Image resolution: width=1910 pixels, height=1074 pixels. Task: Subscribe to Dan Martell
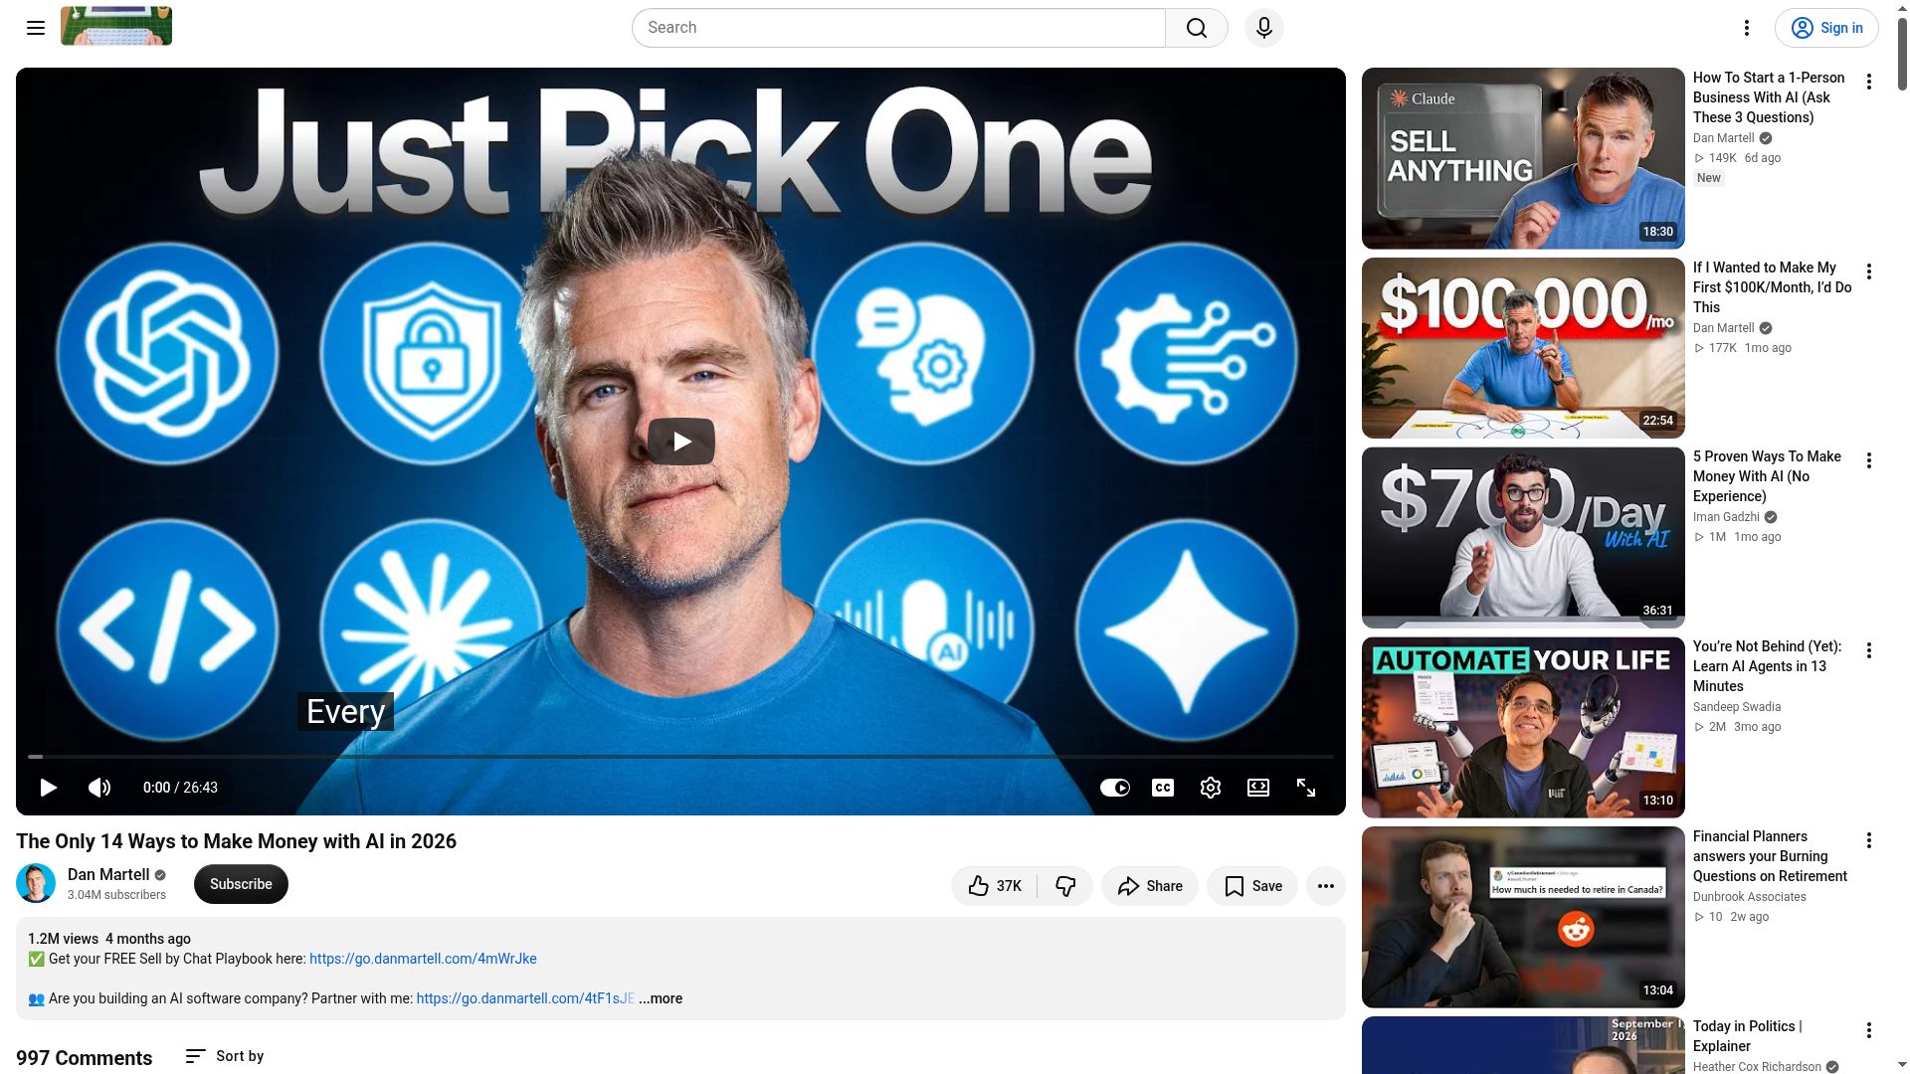click(241, 884)
